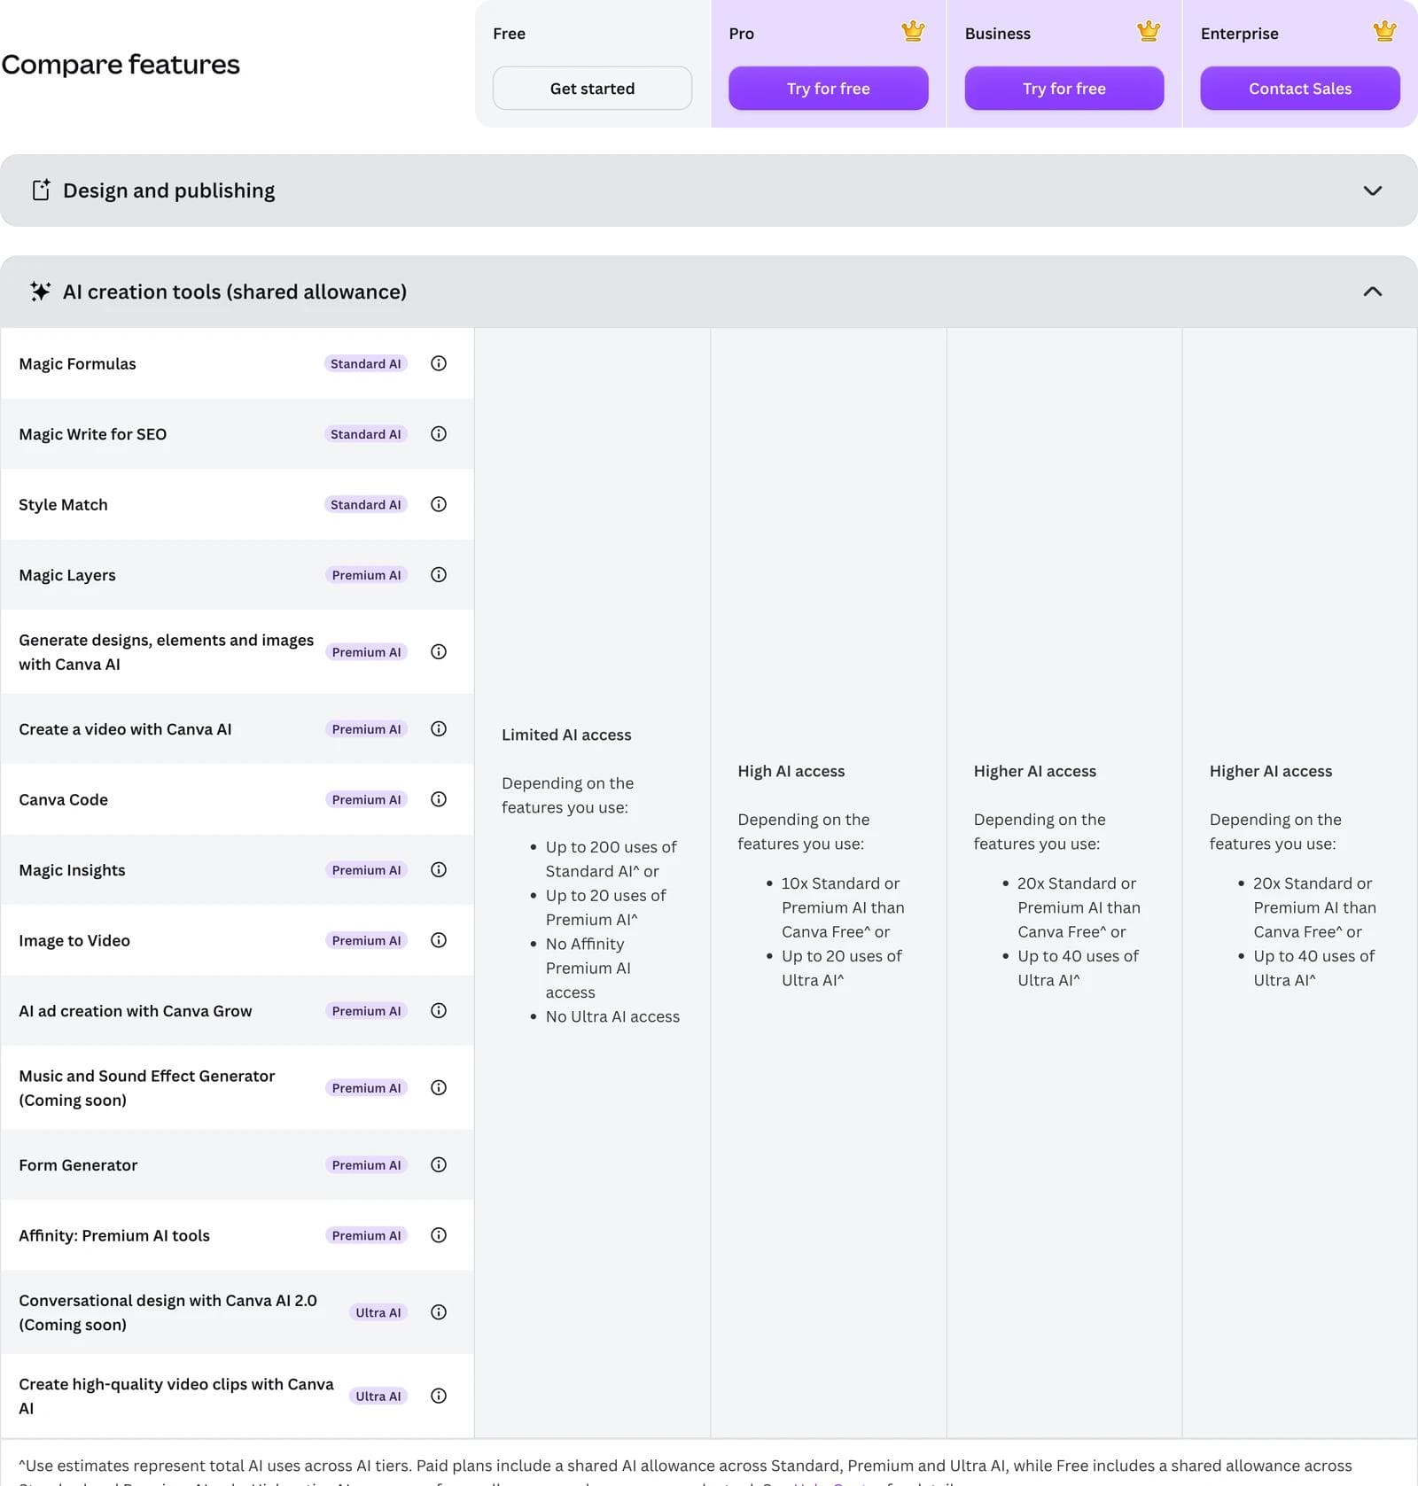
Task: Select the Business plan heading text
Action: [x=997, y=34]
